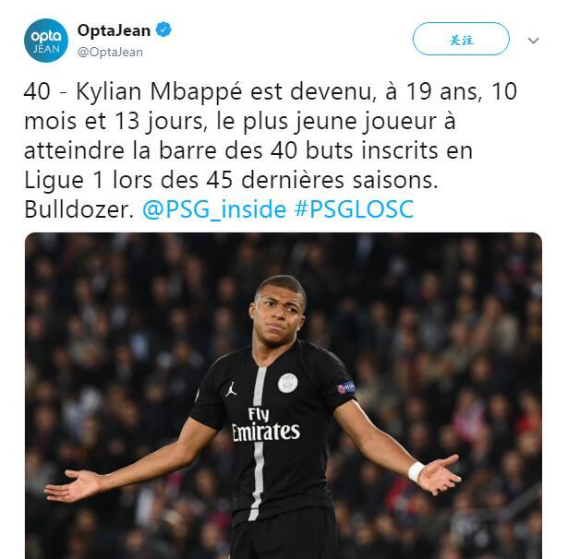Follow OptaJean with the 关注 button
The width and height of the screenshot is (567, 559).
461,39
